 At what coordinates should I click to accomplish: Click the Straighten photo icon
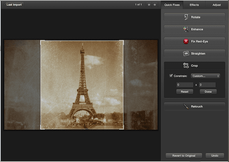tap(186, 53)
